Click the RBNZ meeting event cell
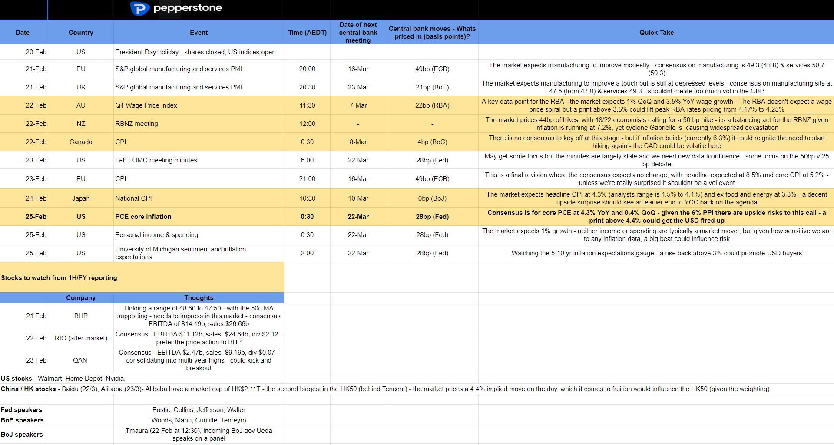The image size is (834, 445). [x=199, y=124]
